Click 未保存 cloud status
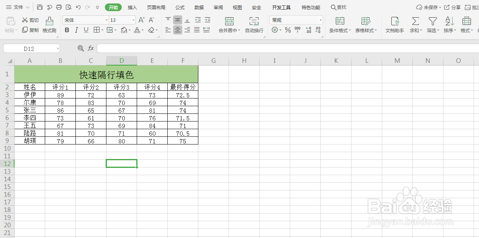The width and height of the screenshot is (479, 238). click(428, 7)
